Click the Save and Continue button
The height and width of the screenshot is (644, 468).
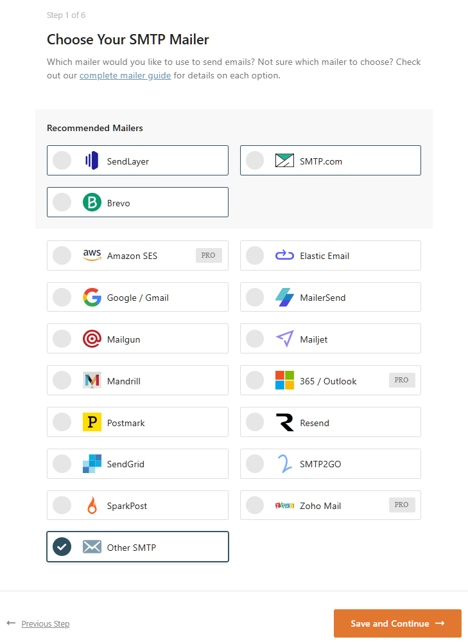(397, 623)
